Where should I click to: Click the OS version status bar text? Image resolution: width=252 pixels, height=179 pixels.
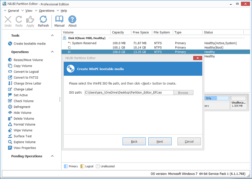click(x=198, y=174)
